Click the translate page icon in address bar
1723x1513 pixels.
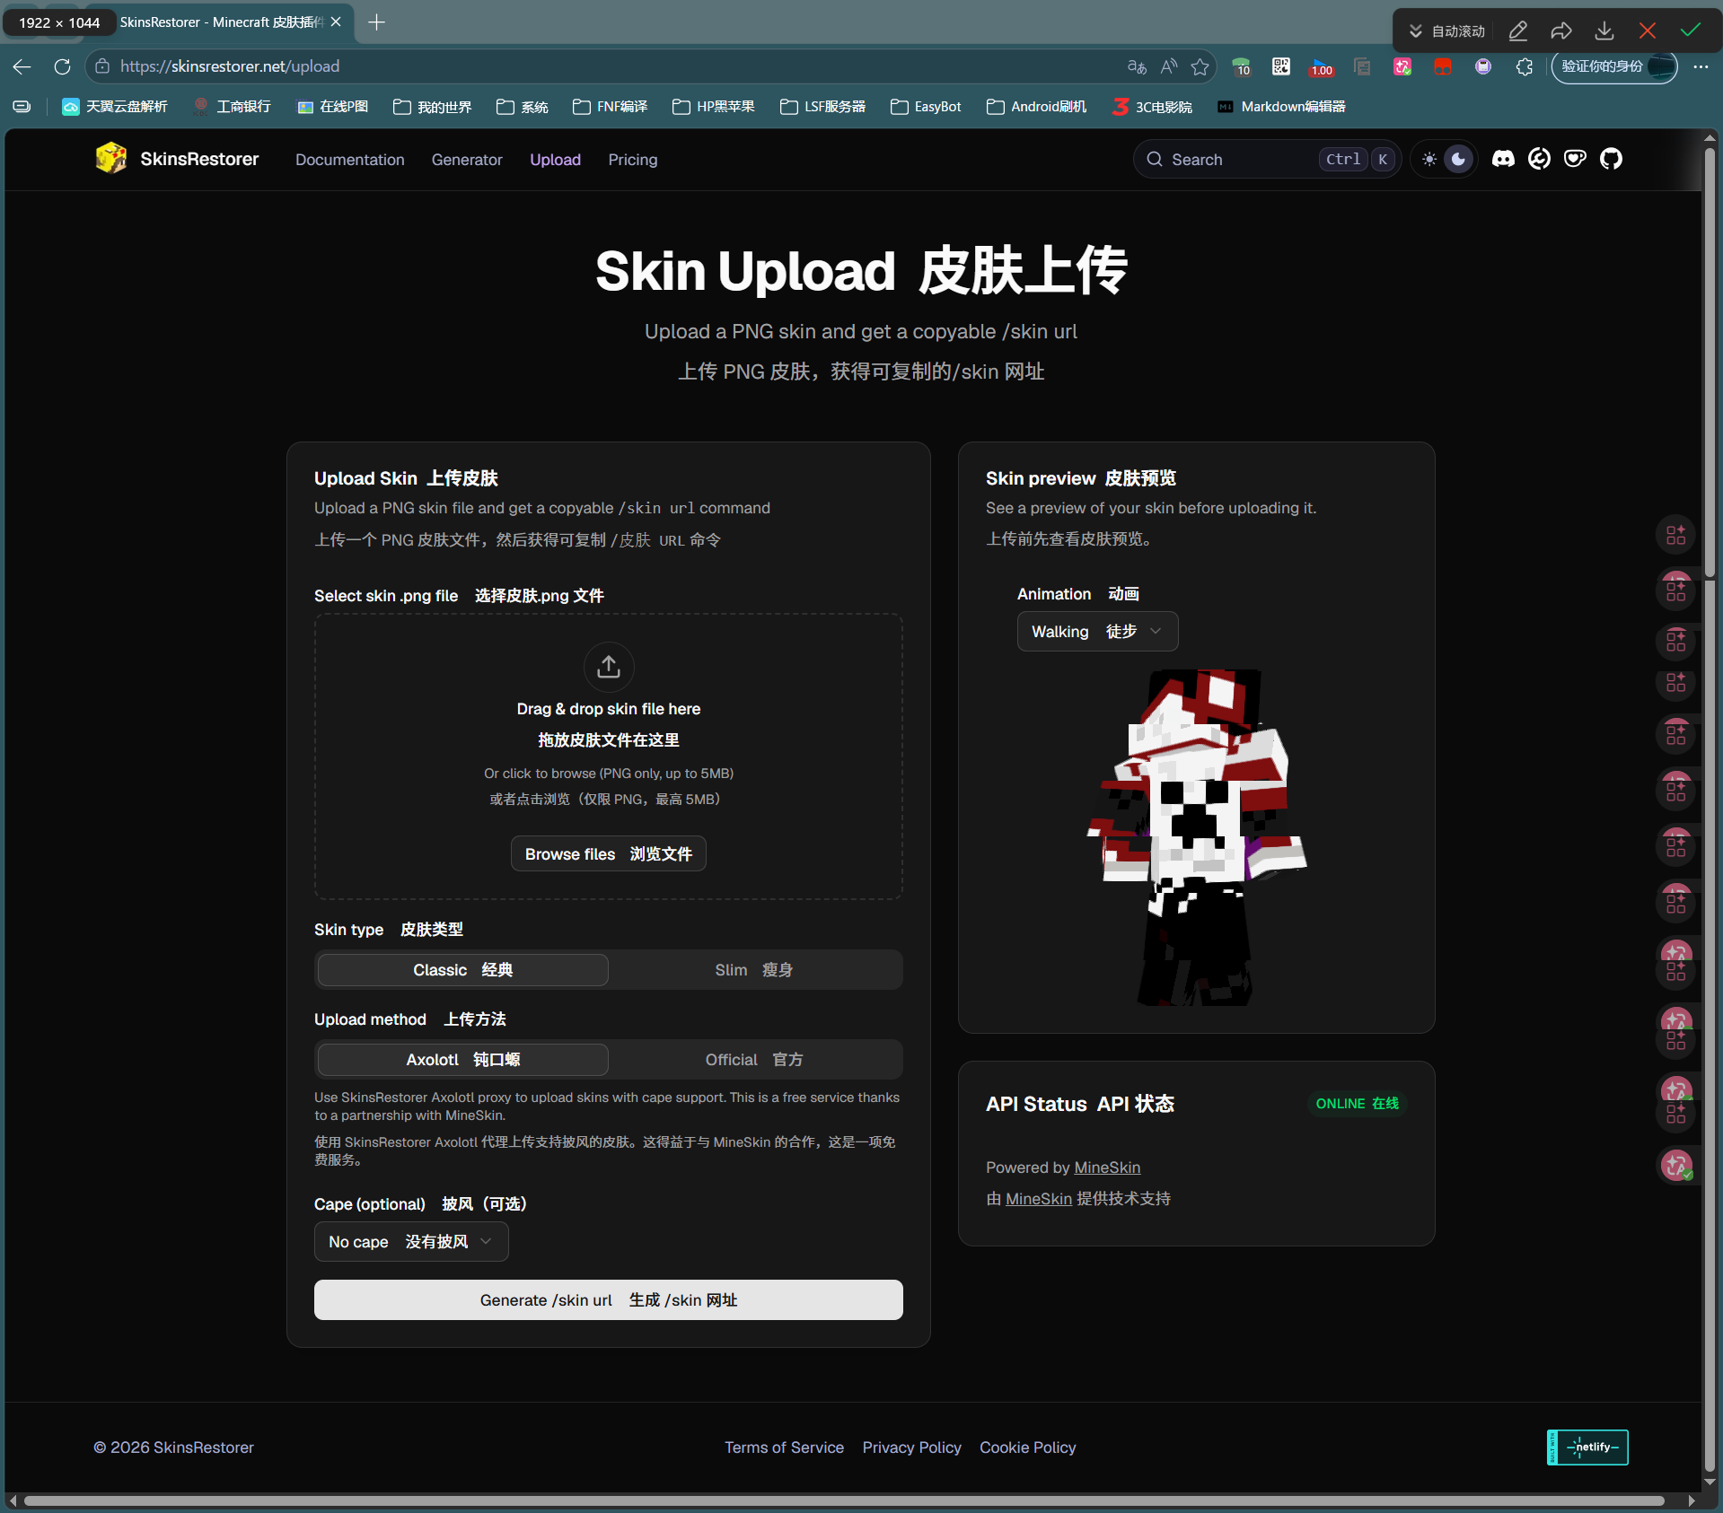1137,66
